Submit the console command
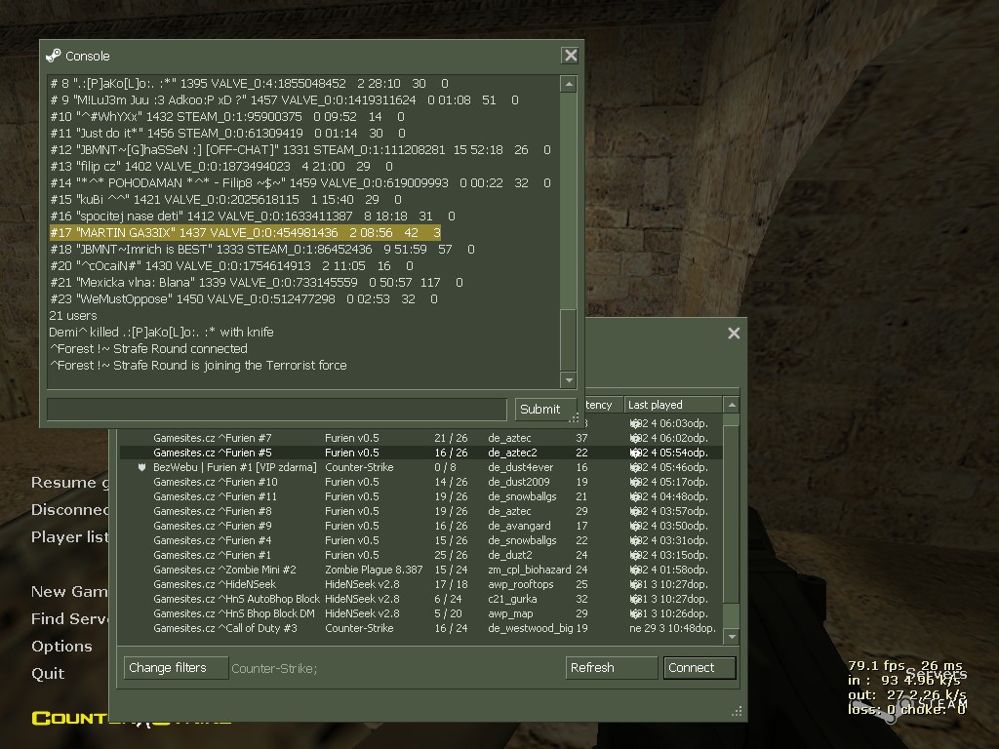The height and width of the screenshot is (749, 999). [x=539, y=409]
